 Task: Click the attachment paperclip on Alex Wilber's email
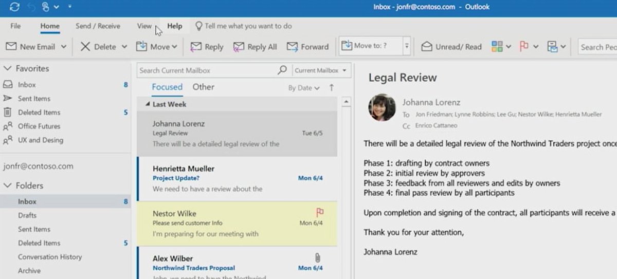point(318,257)
